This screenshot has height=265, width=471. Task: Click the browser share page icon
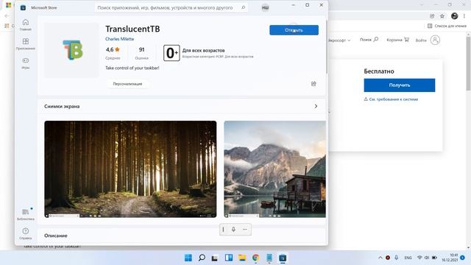coord(432,16)
